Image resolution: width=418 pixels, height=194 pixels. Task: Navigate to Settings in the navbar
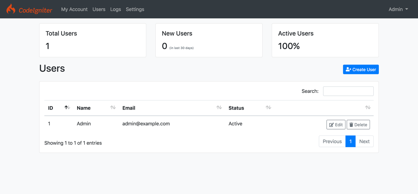click(x=135, y=9)
